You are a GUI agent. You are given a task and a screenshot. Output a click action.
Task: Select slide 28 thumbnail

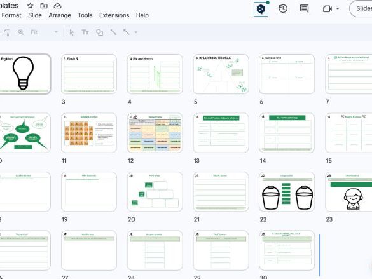(155, 250)
